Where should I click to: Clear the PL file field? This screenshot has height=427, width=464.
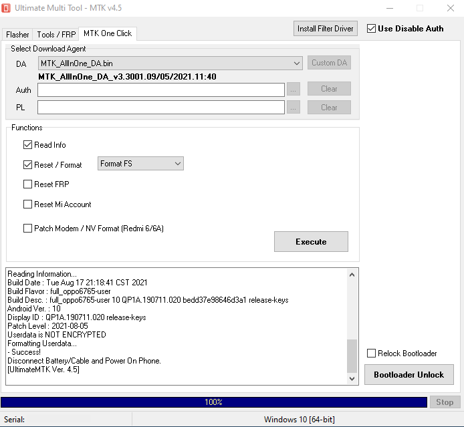(329, 108)
